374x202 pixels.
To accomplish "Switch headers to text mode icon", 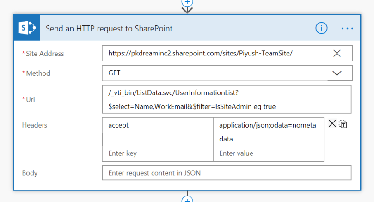I will pos(343,124).
